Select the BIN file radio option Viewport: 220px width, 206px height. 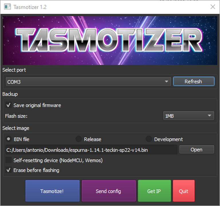pos(9,139)
